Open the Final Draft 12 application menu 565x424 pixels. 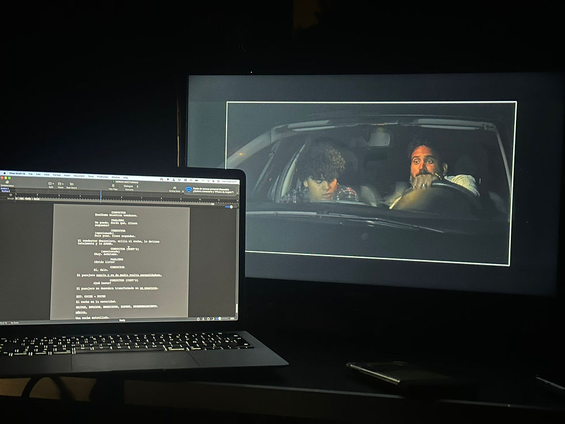click(17, 174)
